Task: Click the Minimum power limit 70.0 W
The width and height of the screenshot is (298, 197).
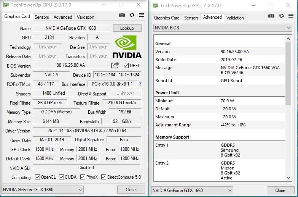Action: click(x=227, y=101)
